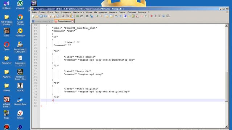The width and height of the screenshot is (232, 130).
Task: Open the Макросы menu
Action: click(x=113, y=12)
